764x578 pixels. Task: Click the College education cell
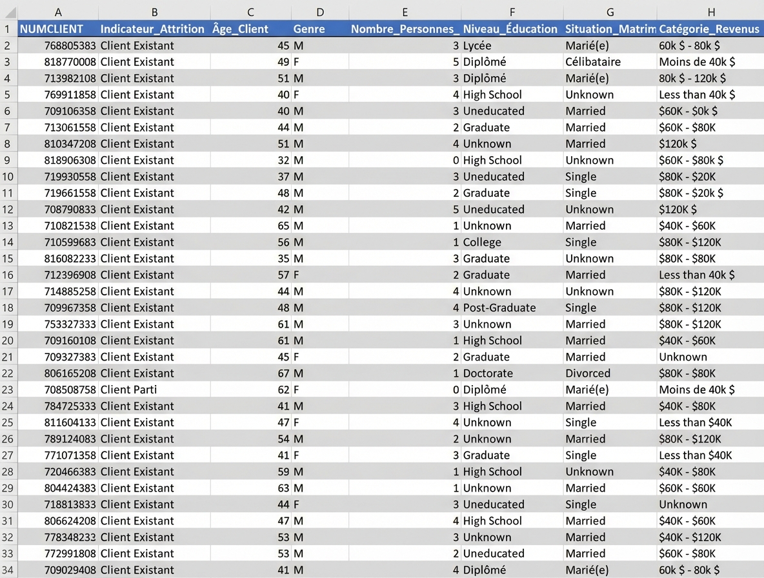tap(482, 242)
